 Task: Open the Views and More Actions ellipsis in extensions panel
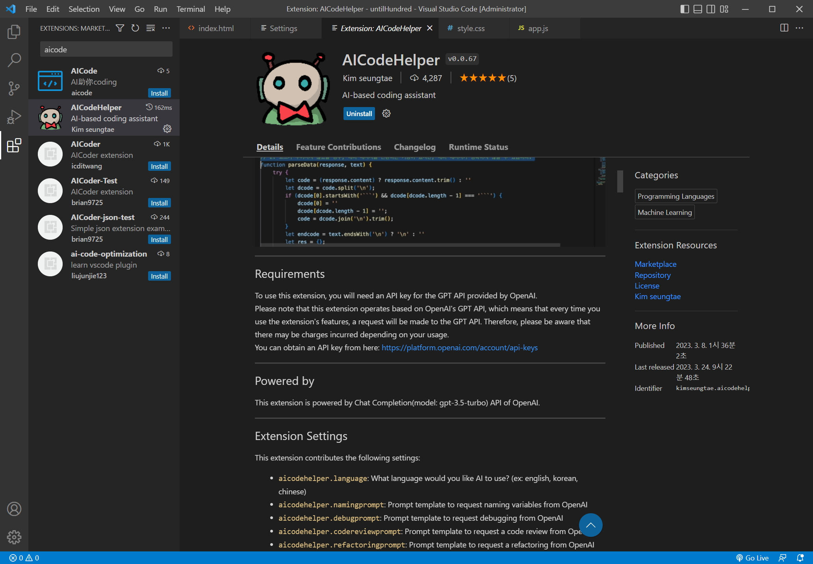click(166, 28)
